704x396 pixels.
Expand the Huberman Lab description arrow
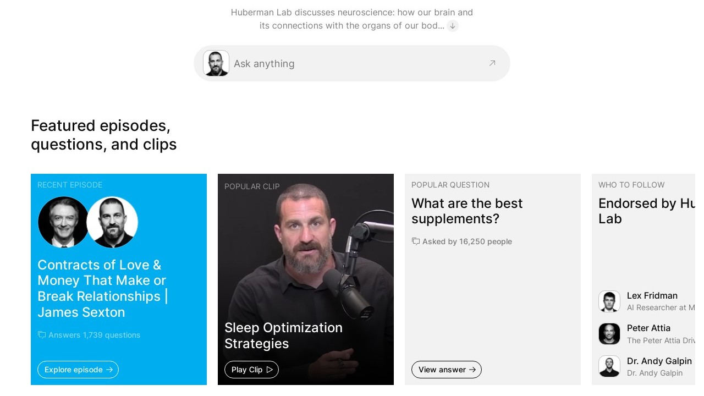(x=453, y=26)
